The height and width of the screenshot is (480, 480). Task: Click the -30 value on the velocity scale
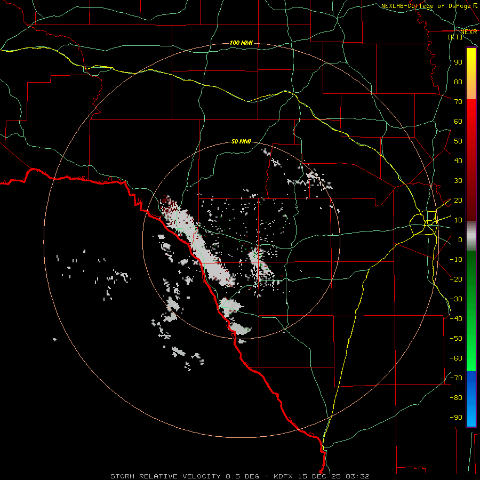point(456,299)
